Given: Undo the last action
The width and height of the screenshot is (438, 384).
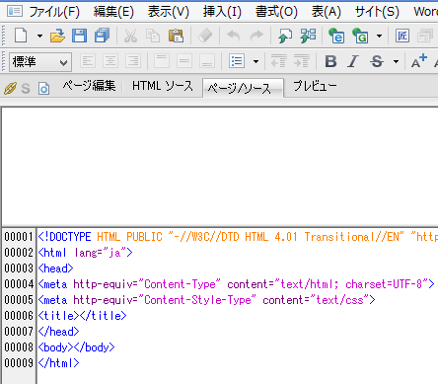Looking at the screenshot, I should point(234,36).
